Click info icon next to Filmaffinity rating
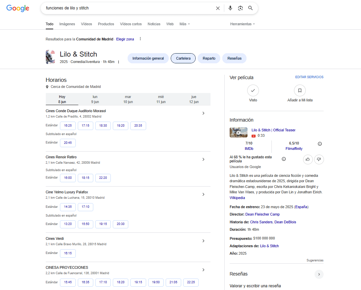The image size is (361, 290). pos(320,144)
